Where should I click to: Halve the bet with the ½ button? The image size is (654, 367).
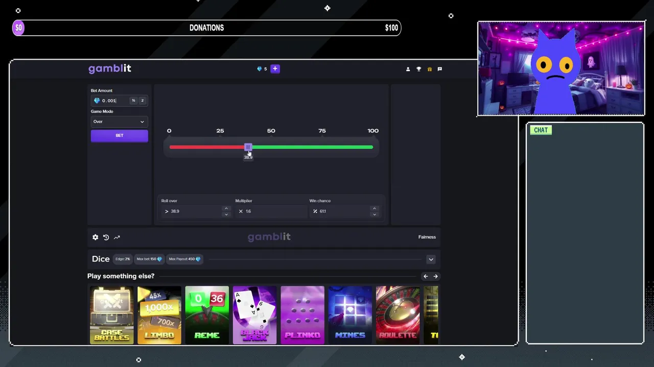[133, 100]
